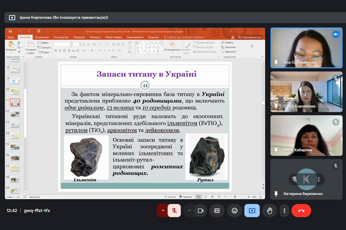Viewport: 346px width, 230px height.
Task: Open more options three-dot menu
Action: [x=284, y=210]
